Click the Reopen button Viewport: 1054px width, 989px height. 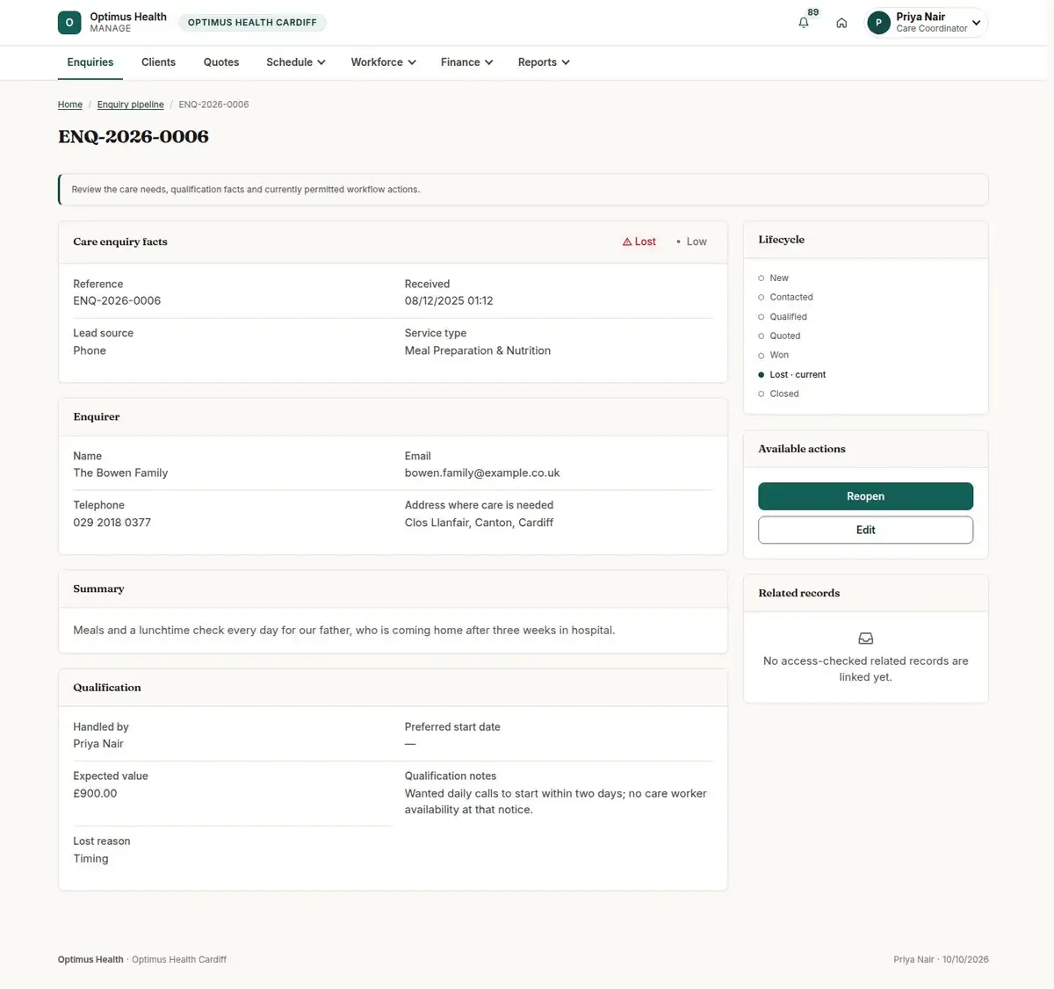(865, 496)
